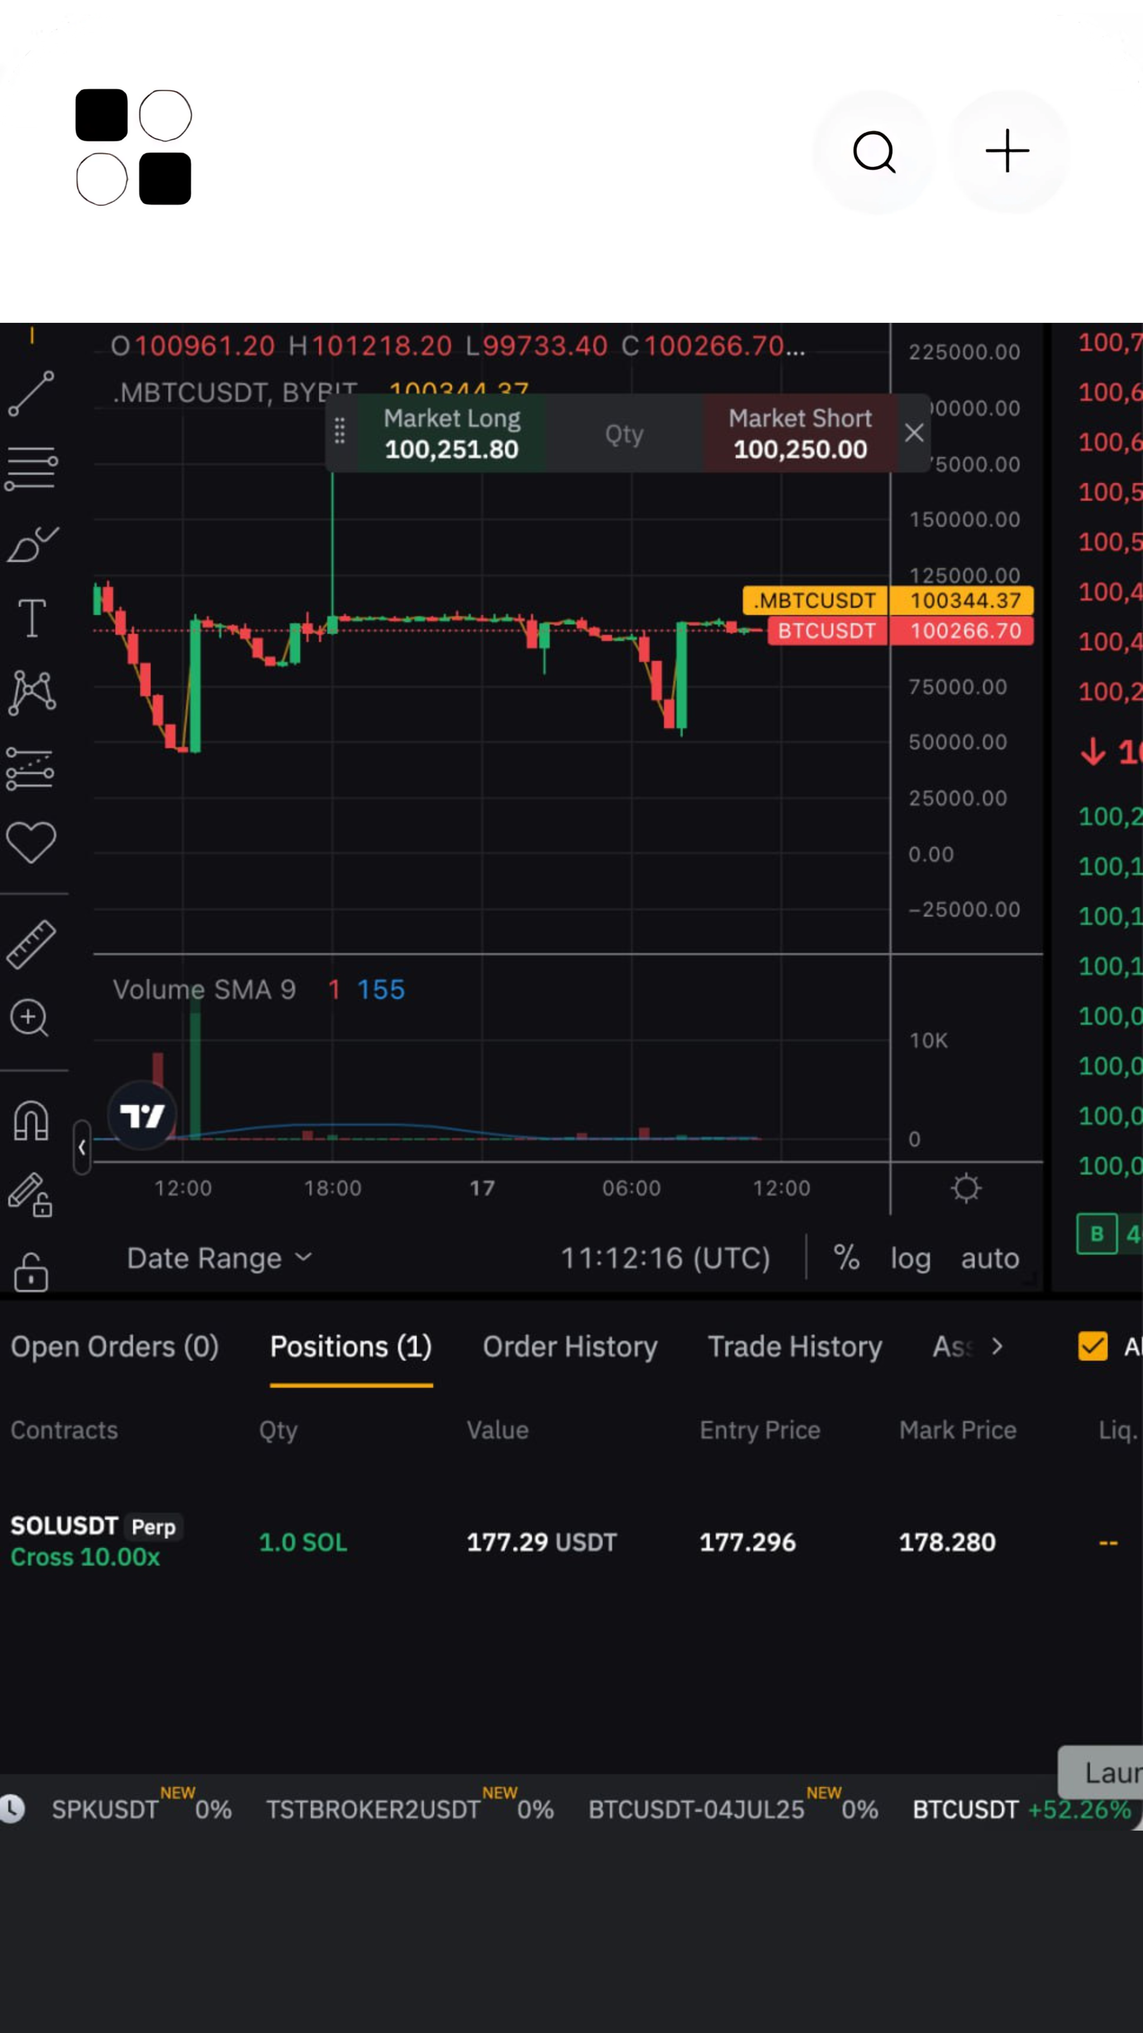
Task: Click the 1.0 SOL quantity value
Action: point(303,1542)
